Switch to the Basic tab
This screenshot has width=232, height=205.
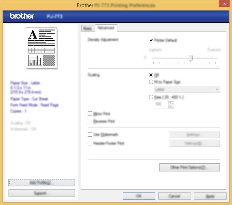pyautogui.click(x=88, y=28)
